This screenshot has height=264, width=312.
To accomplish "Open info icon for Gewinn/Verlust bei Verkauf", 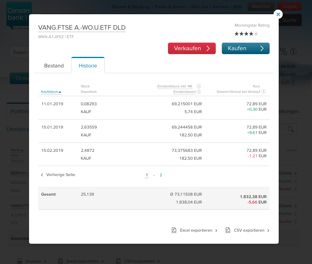I will (264, 91).
